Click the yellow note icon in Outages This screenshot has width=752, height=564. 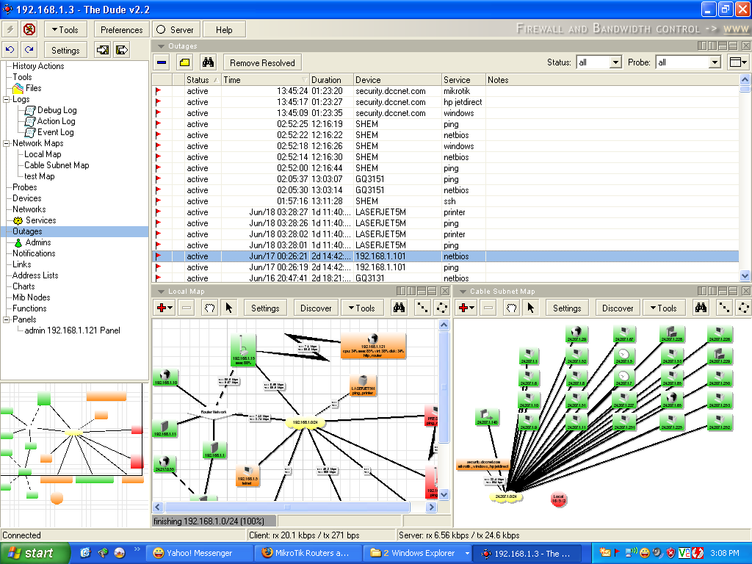(184, 62)
